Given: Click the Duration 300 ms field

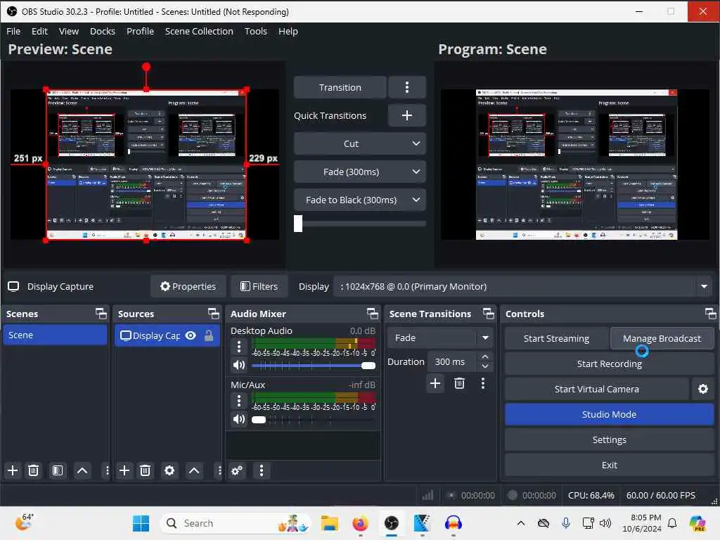Looking at the screenshot, I should pyautogui.click(x=454, y=362).
